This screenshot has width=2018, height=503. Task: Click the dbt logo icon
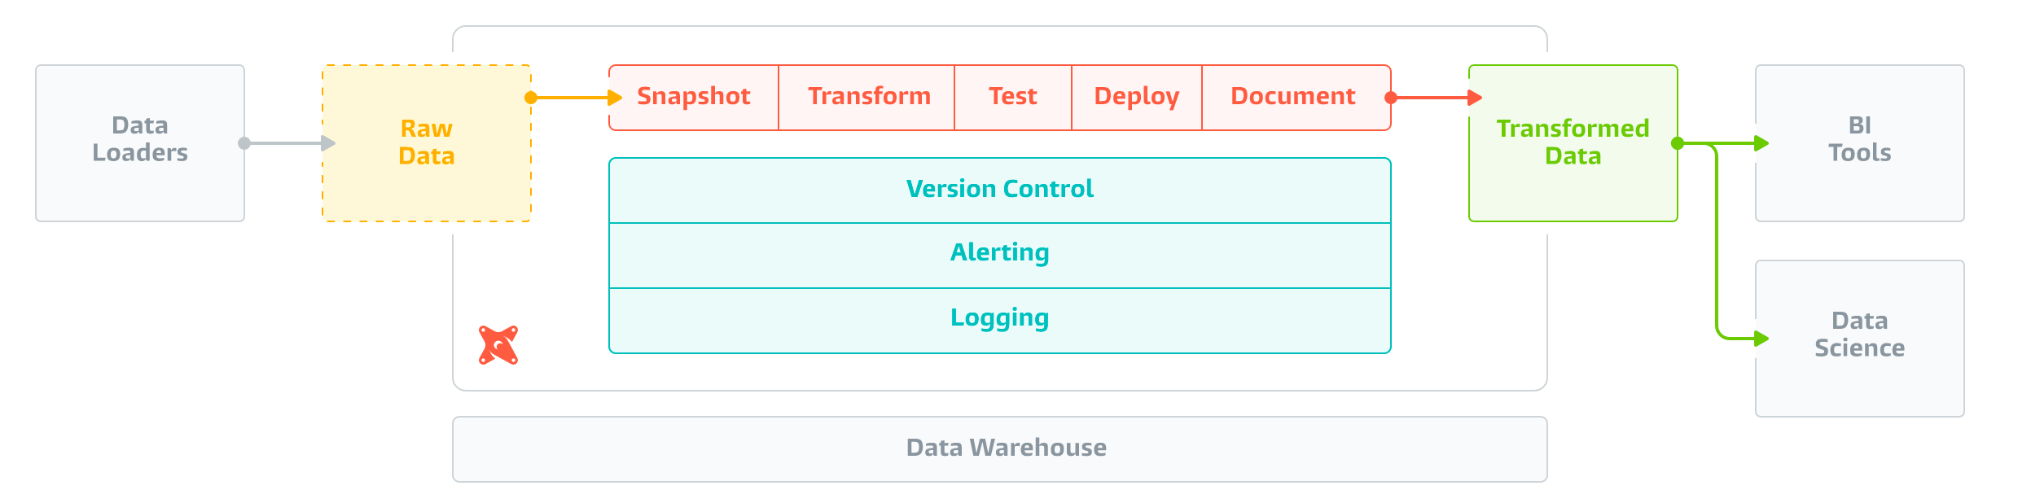(x=498, y=345)
